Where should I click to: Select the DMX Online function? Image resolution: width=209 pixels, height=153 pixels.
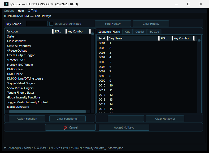click(x=48, y=74)
